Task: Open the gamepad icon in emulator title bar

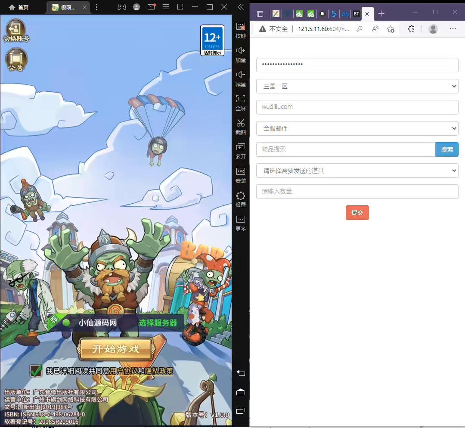Action: tap(121, 7)
